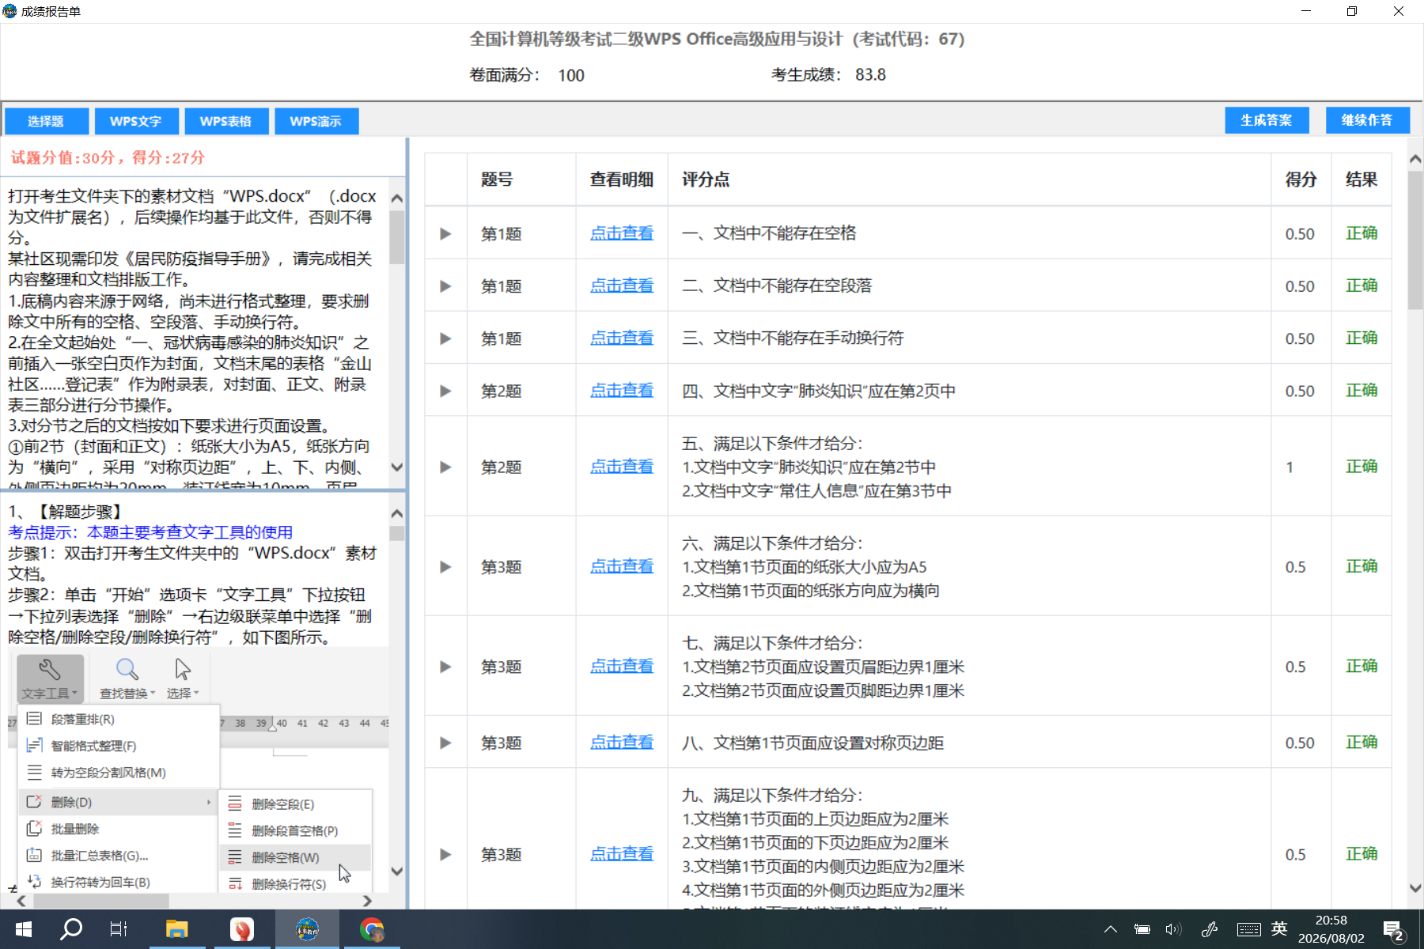Click down arrow of score table scrollbar
1424x949 pixels.
pyautogui.click(x=1415, y=888)
